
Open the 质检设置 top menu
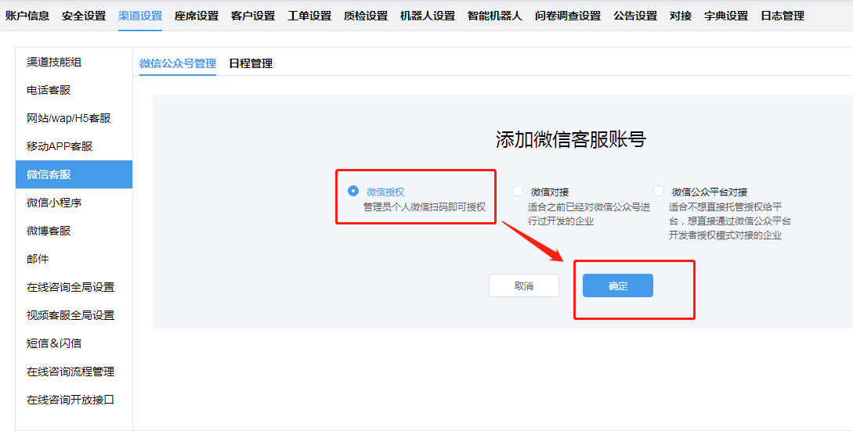click(366, 16)
